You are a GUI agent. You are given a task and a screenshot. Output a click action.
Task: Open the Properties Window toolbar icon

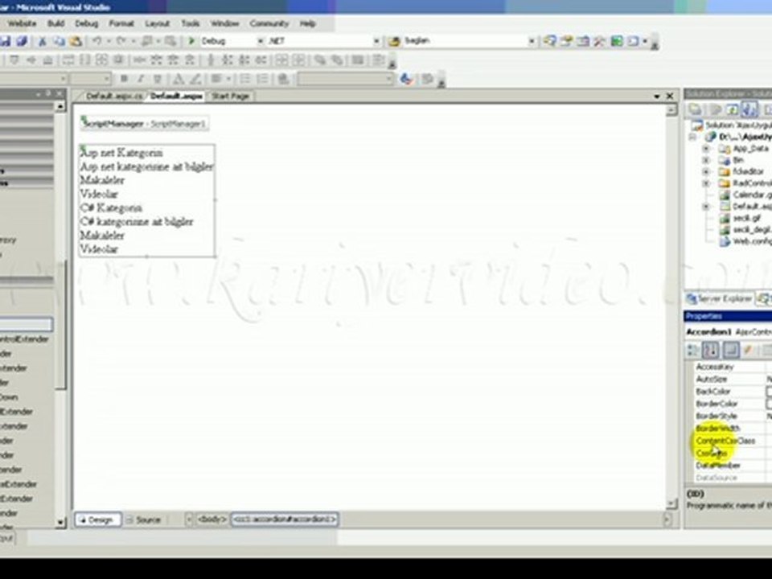567,41
